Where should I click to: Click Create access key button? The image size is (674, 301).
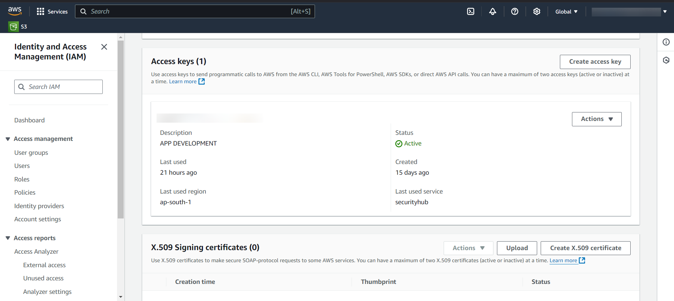(x=595, y=62)
